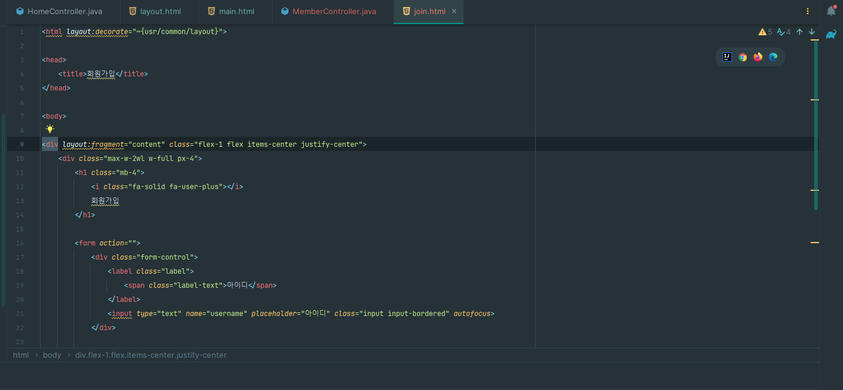Viewport: 843px width, 390px height.
Task: Click the layout:decorate attribute on line 1
Action: tap(98, 32)
